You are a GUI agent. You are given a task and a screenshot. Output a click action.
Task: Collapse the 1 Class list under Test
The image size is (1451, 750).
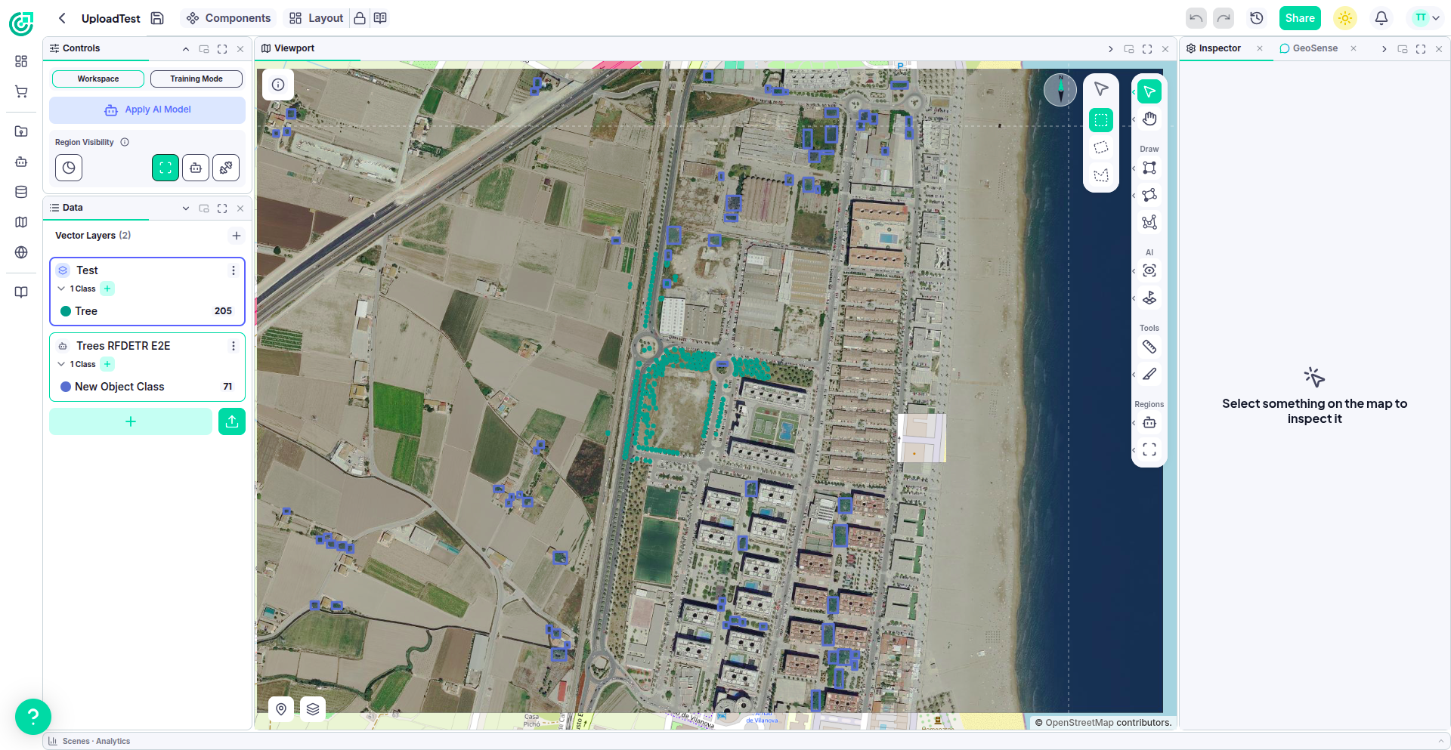coord(61,289)
